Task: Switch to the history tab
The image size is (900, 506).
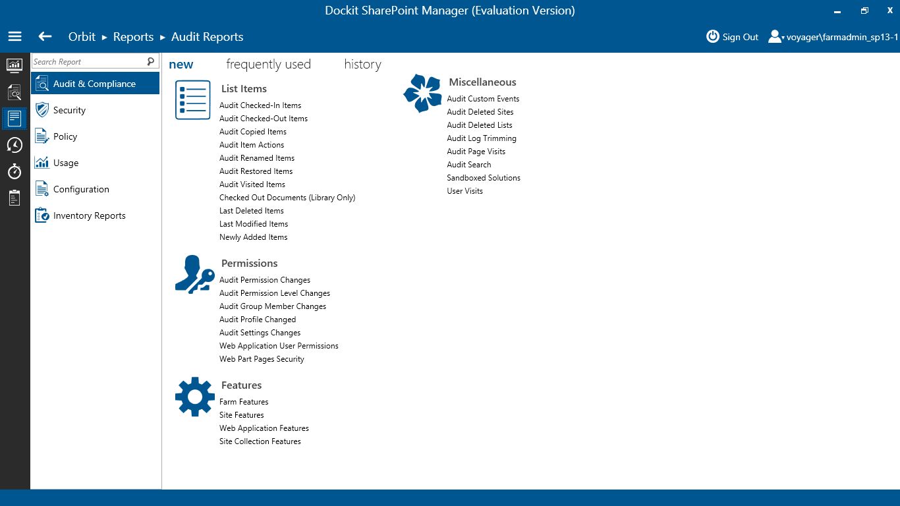Action: pos(362,64)
